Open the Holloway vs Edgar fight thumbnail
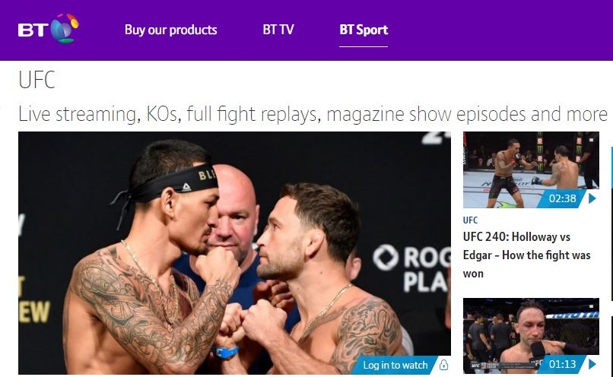The width and height of the screenshot is (613, 377). [531, 170]
